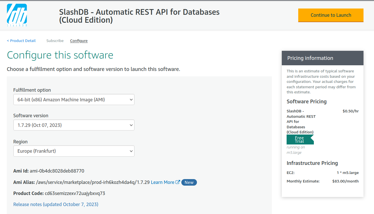Open the Release notes link
This screenshot has width=374, height=214.
point(56,204)
